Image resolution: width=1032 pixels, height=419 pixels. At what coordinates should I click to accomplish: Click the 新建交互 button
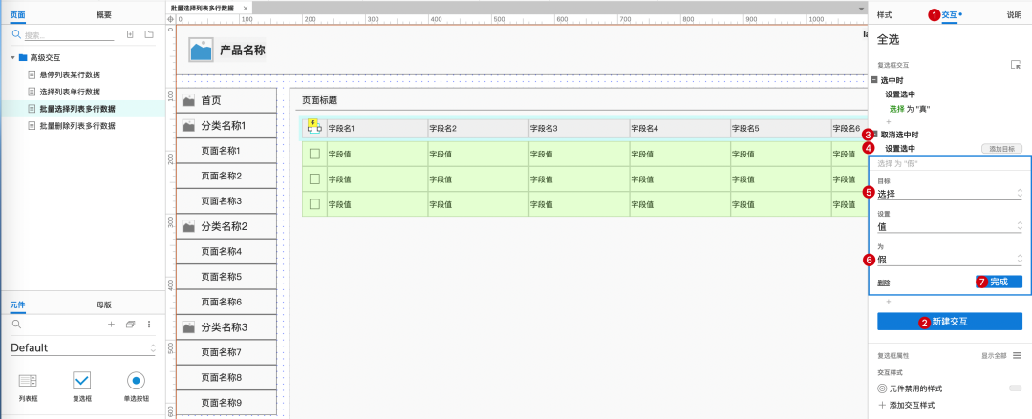(950, 322)
